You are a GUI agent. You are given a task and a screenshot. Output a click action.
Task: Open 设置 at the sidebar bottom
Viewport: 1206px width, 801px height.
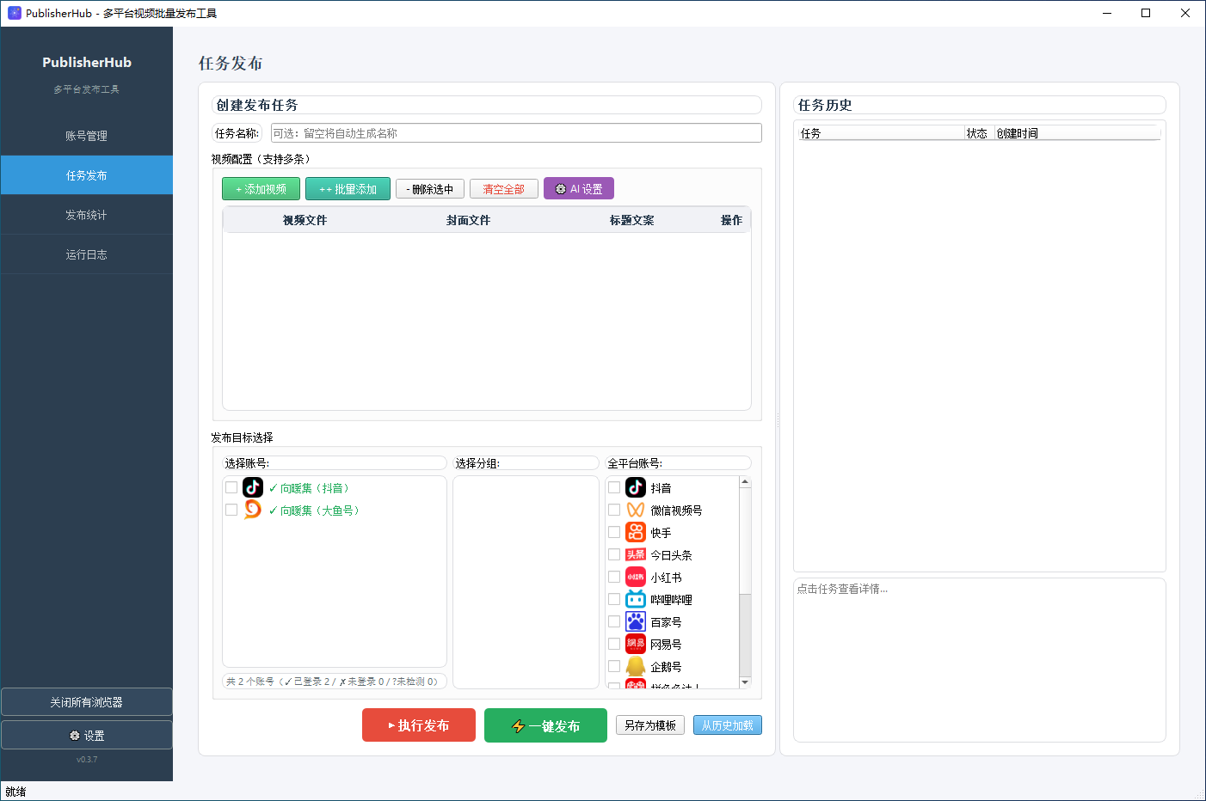pos(87,736)
